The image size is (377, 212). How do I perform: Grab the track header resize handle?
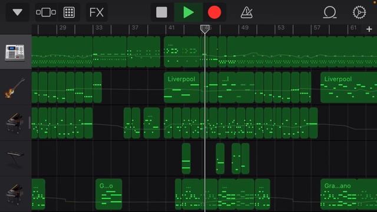[29, 122]
